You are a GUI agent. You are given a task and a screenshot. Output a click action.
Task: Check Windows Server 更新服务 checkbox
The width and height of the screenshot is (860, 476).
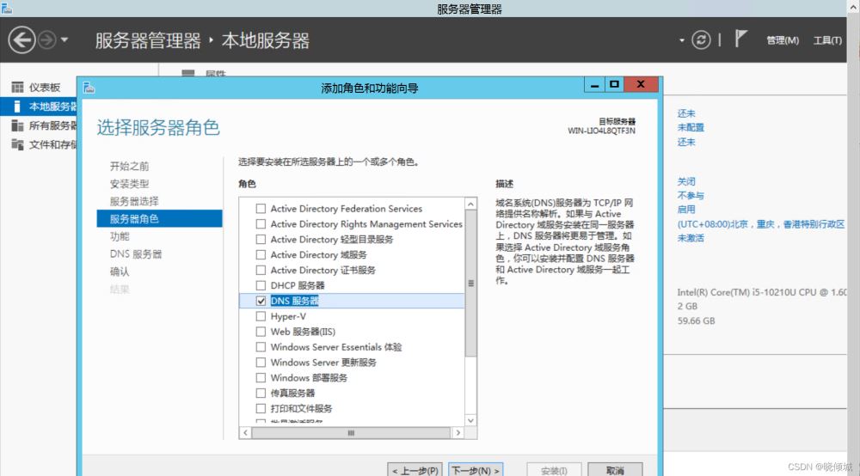[x=261, y=362]
